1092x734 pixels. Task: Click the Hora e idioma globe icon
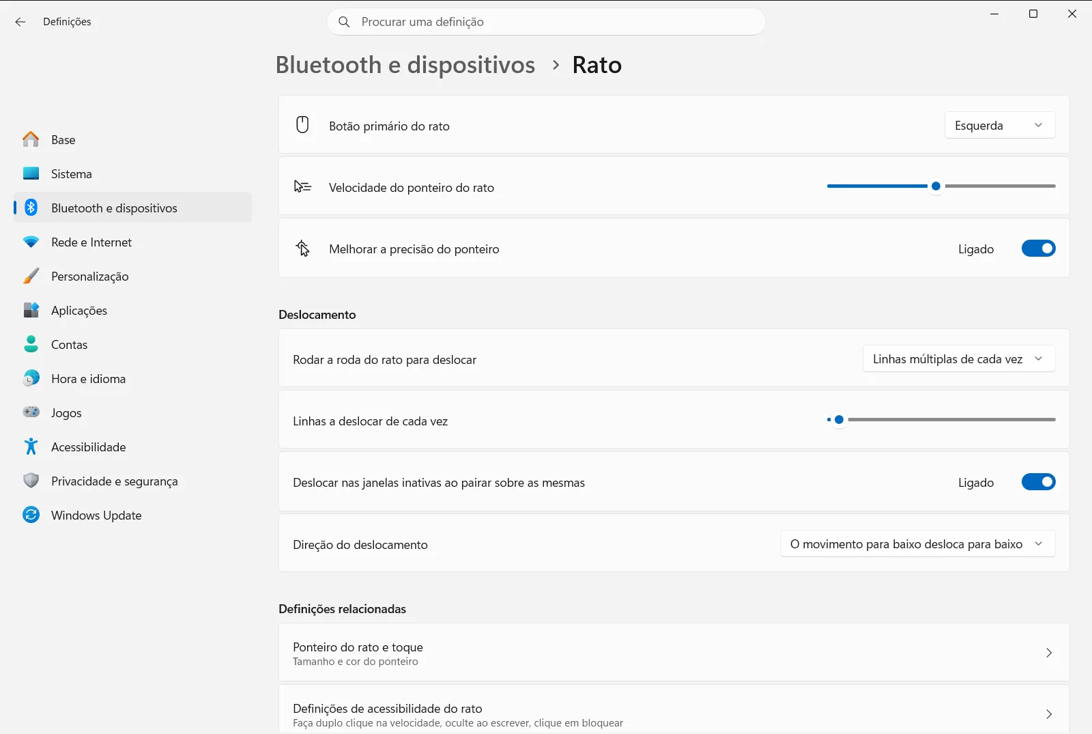tap(31, 378)
